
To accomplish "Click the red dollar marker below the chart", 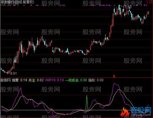I will click(x=114, y=76).
